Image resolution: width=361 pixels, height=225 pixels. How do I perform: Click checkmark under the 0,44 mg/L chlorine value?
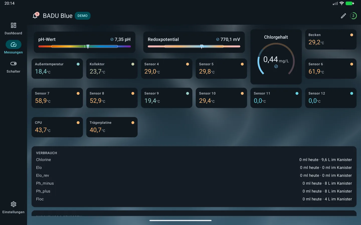pos(276,66)
